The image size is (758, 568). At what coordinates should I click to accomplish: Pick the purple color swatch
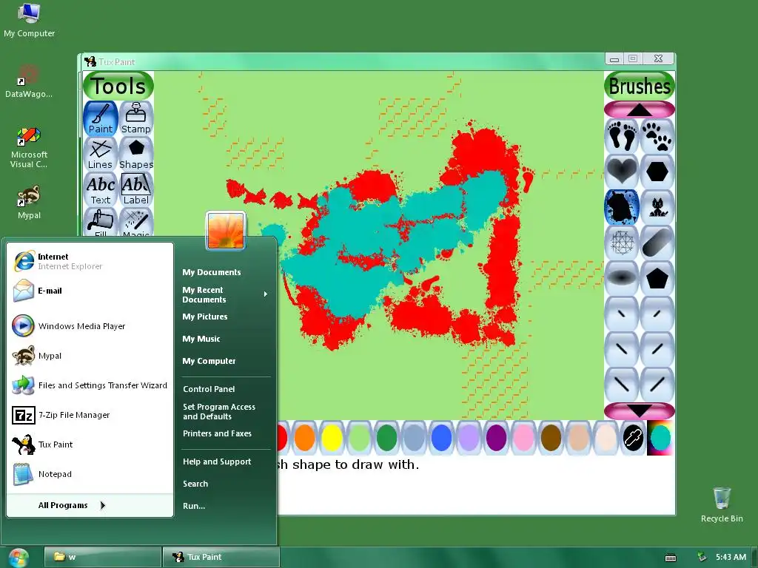tap(496, 438)
